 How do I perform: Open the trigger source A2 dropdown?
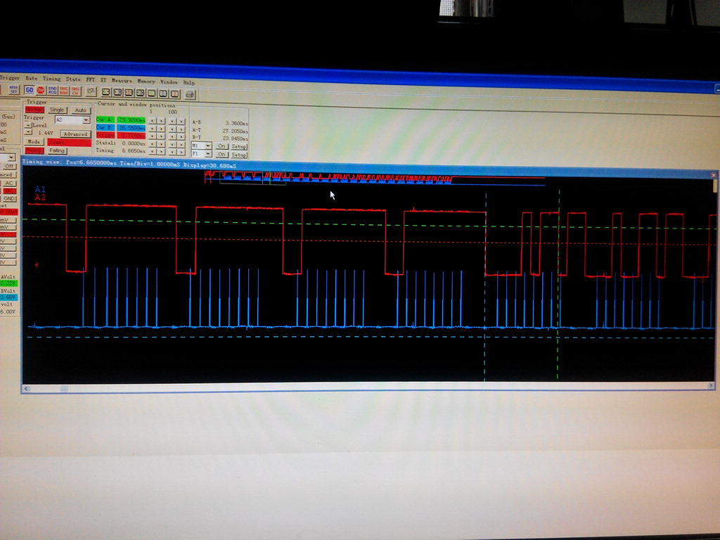72,120
